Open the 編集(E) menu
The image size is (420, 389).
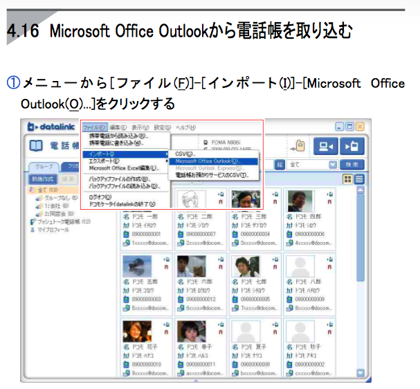point(118,127)
